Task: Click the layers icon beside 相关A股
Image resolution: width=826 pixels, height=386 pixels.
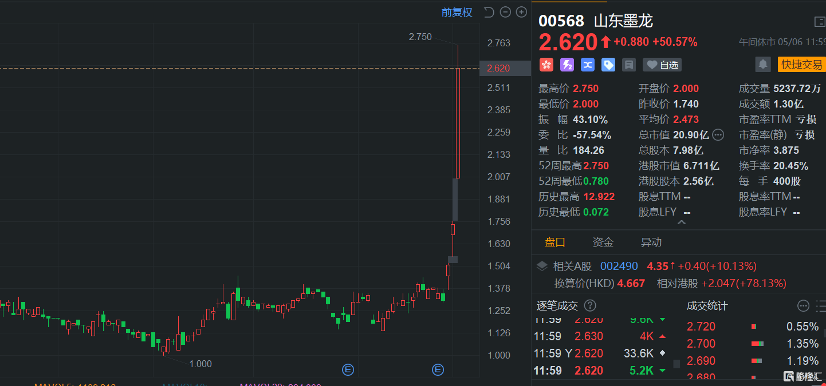Action: (x=542, y=266)
